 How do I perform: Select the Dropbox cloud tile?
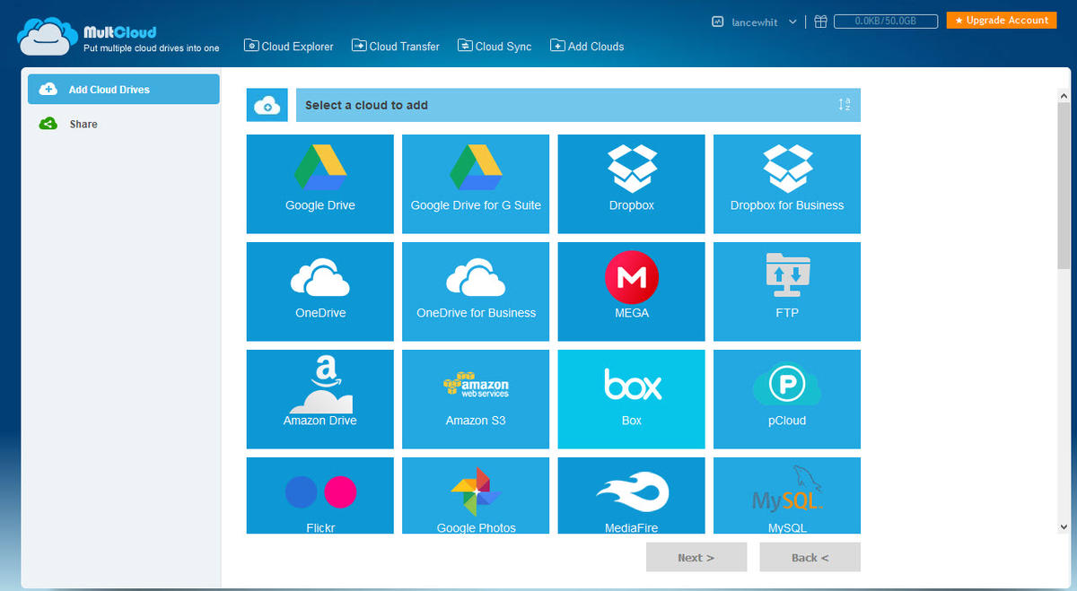(x=631, y=184)
